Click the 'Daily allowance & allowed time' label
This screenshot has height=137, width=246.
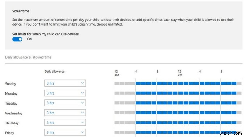point(28,57)
